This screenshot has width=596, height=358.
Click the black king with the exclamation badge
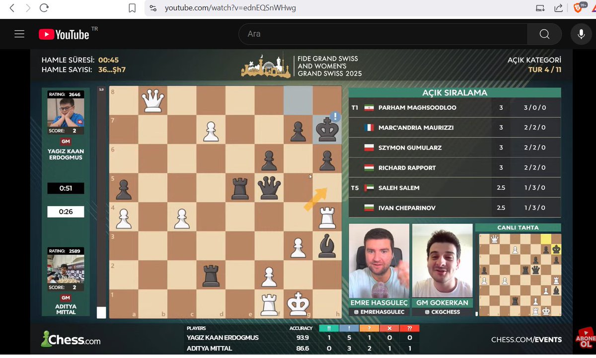pos(327,129)
